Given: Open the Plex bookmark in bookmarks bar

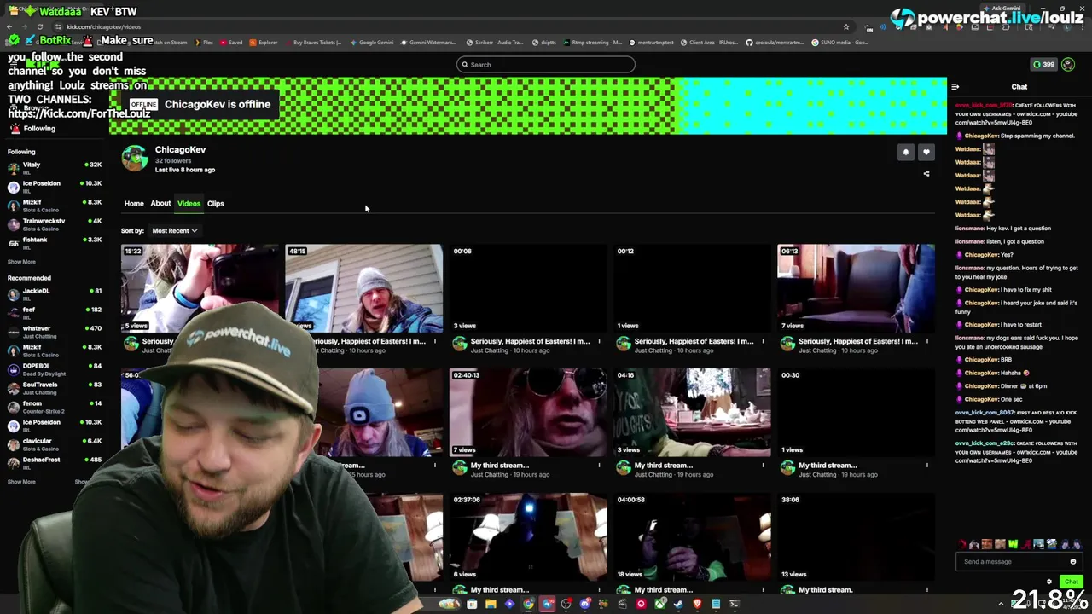Looking at the screenshot, I should coord(203,43).
